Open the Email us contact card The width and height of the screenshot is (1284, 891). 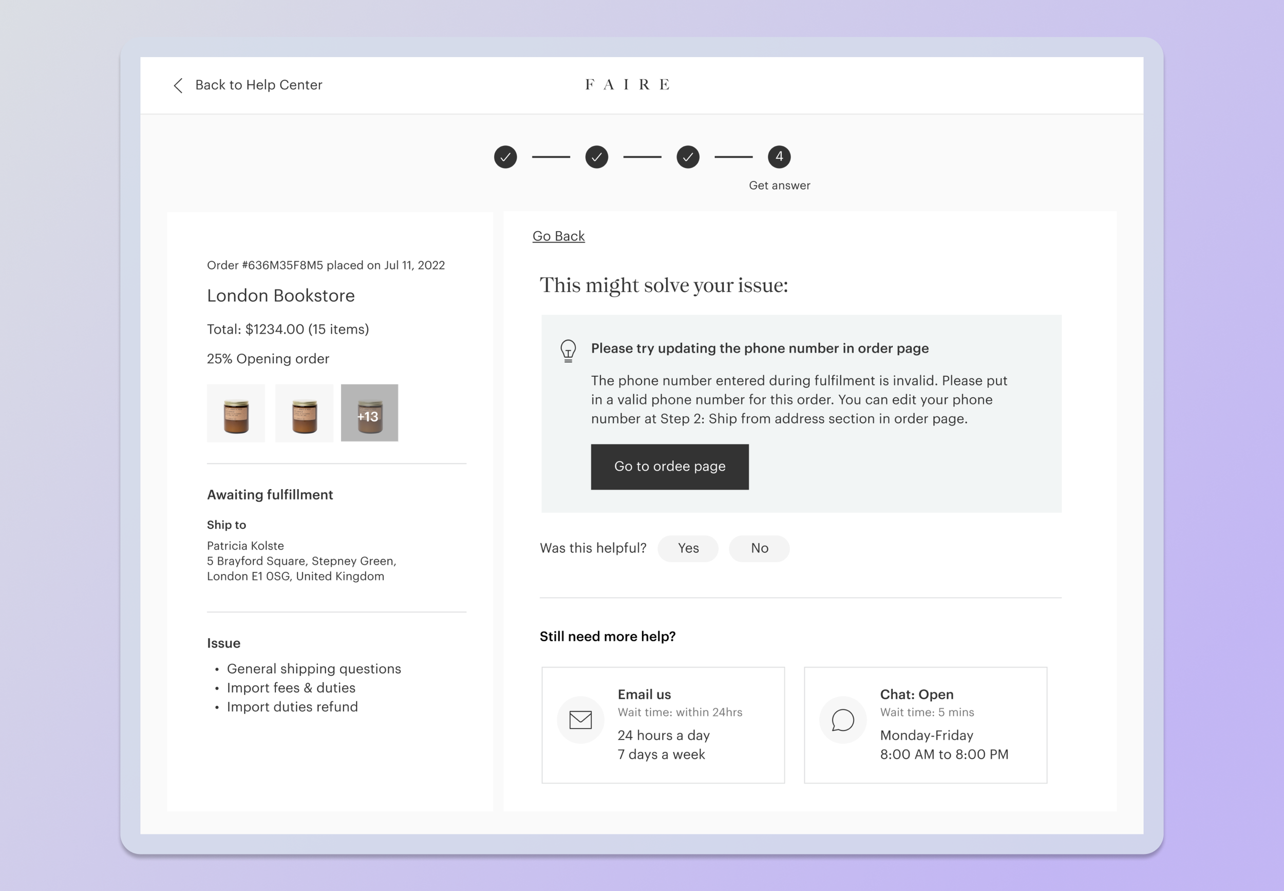(663, 725)
